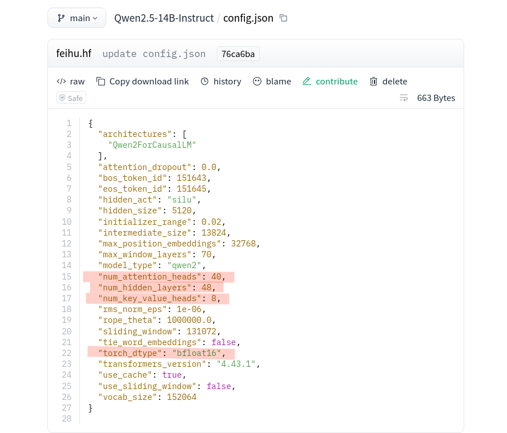Click the "sliding_window" value 131072

pos(202,331)
